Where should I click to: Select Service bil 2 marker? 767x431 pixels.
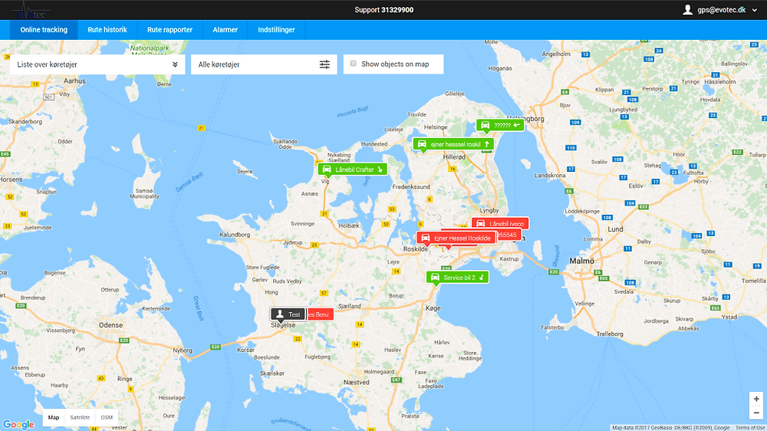457,278
